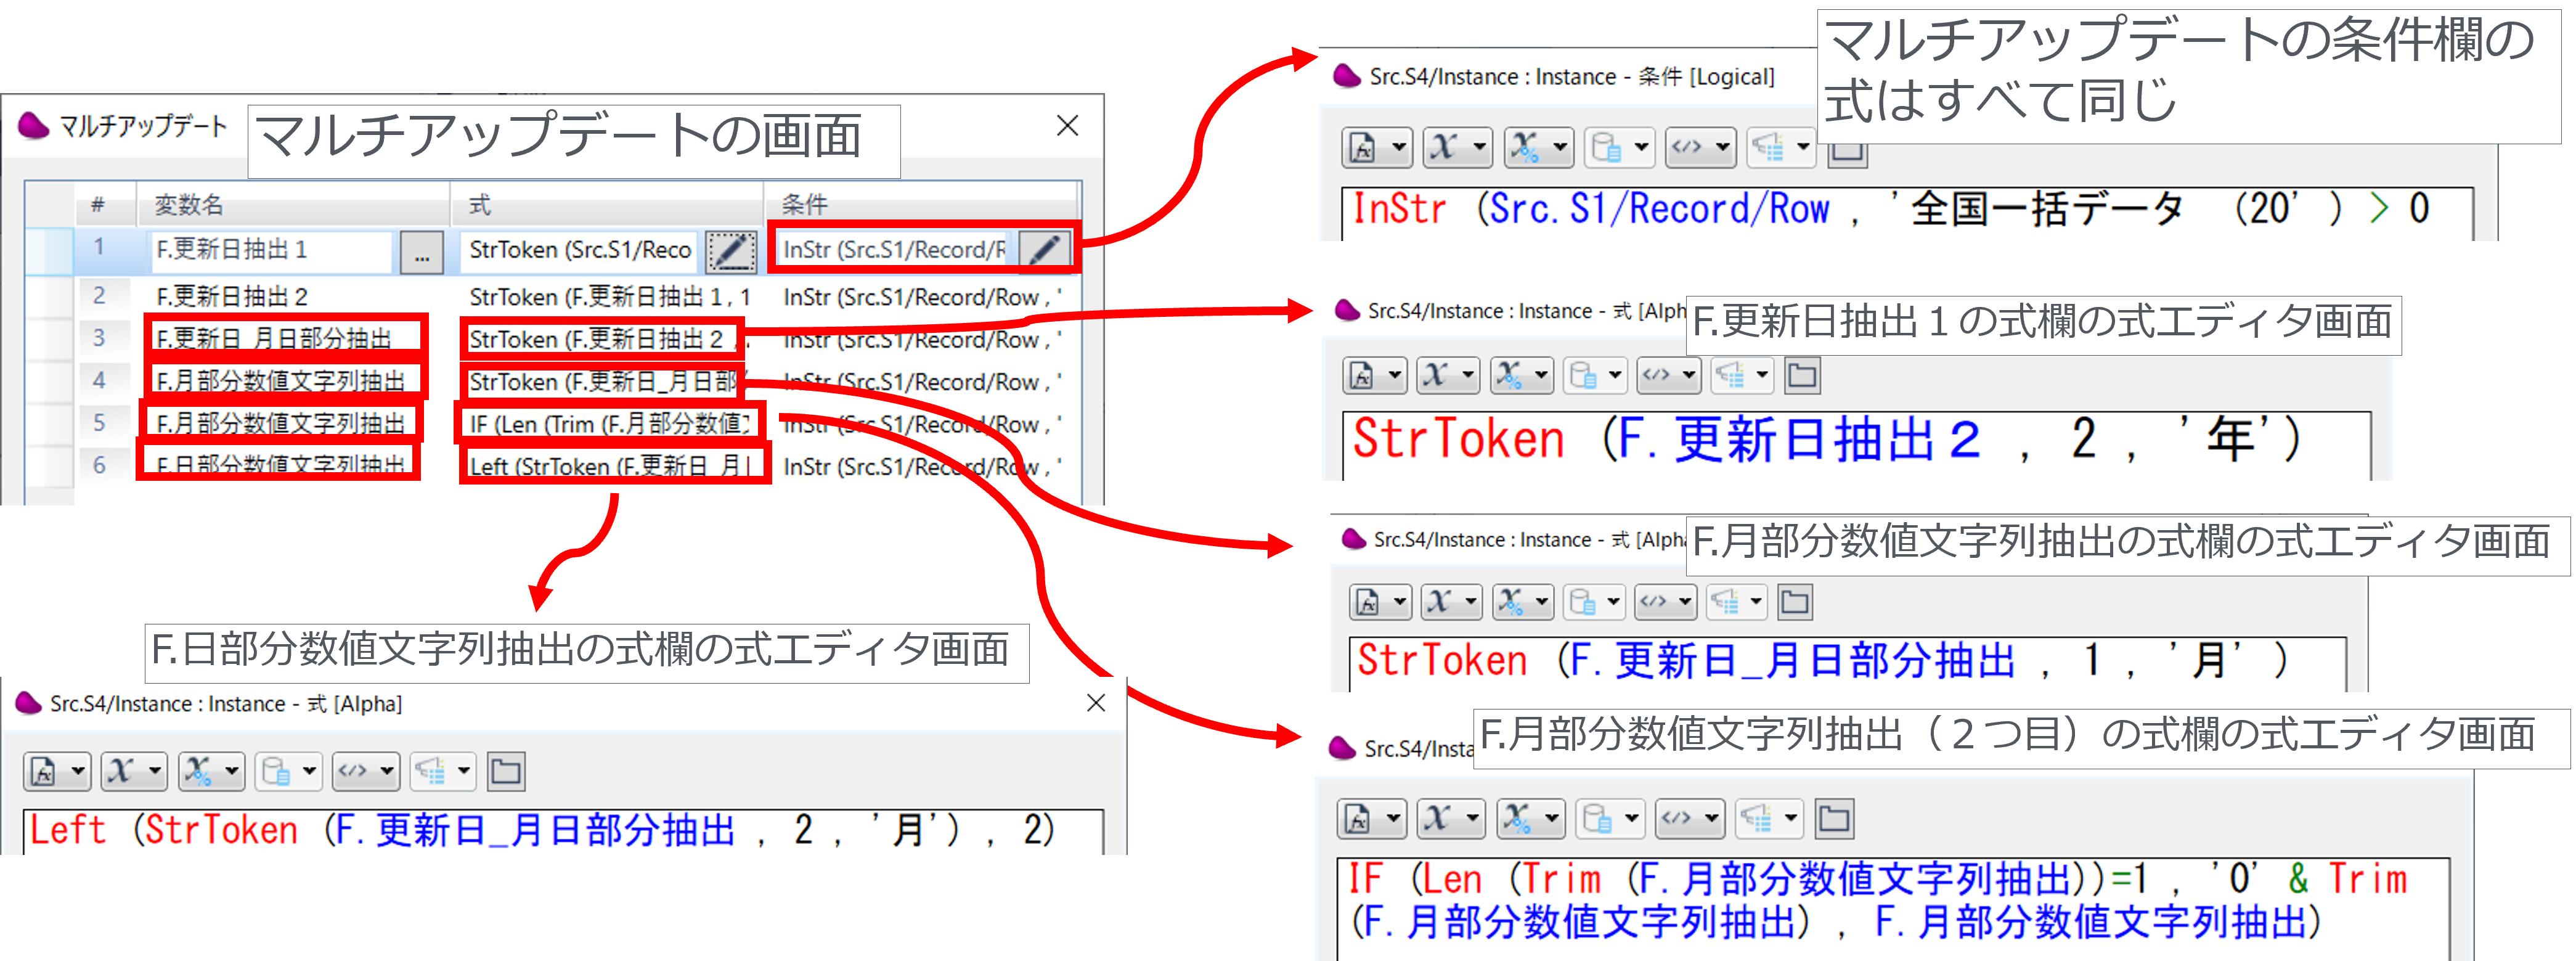The width and height of the screenshot is (2576, 961).
Task: Click the 変数名 column header
Action: click(x=292, y=205)
